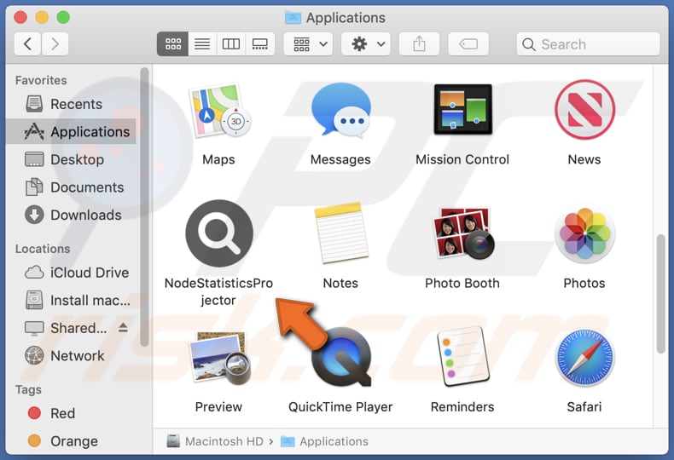Open the Messages app icon

tap(340, 110)
